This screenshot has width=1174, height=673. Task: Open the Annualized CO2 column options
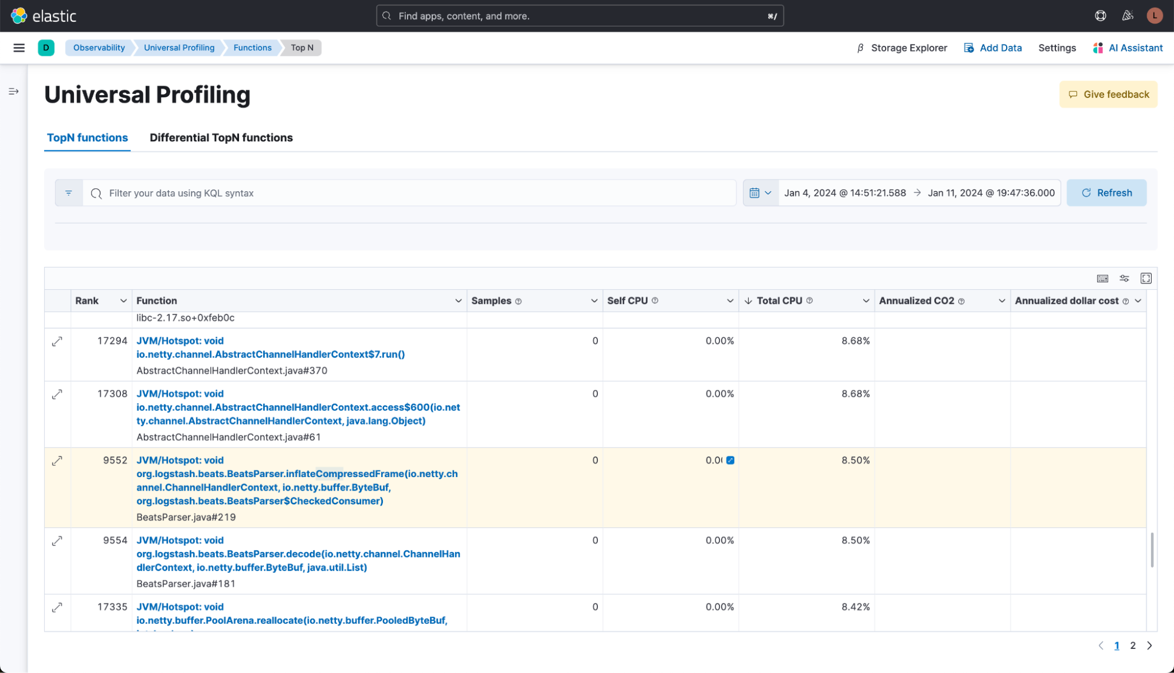(1001, 300)
